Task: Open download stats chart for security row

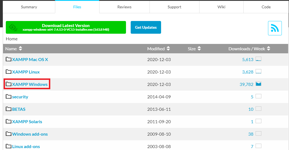Action: click(x=258, y=96)
